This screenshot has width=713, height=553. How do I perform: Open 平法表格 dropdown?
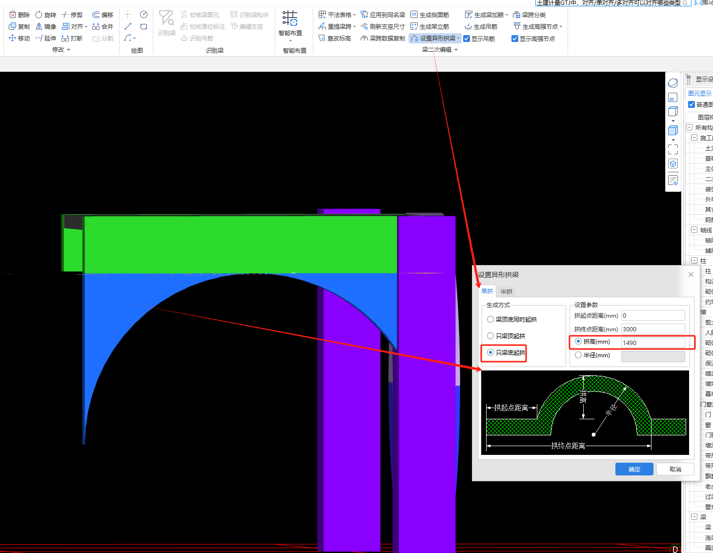click(354, 15)
